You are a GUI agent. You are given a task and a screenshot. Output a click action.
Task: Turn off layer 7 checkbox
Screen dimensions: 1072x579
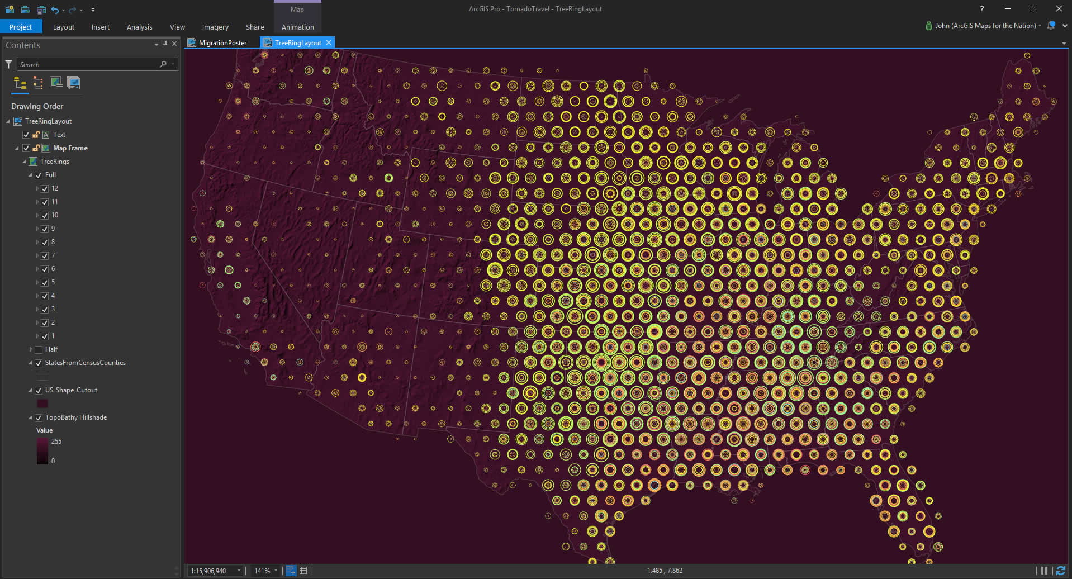(x=45, y=255)
